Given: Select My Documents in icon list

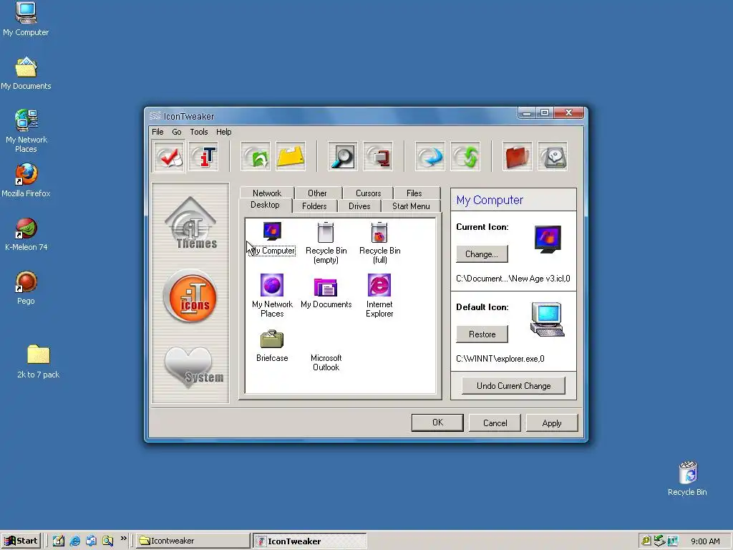Looking at the screenshot, I should tap(326, 292).
